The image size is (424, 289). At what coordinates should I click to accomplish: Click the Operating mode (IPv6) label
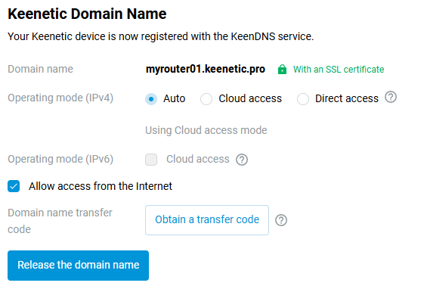60,159
